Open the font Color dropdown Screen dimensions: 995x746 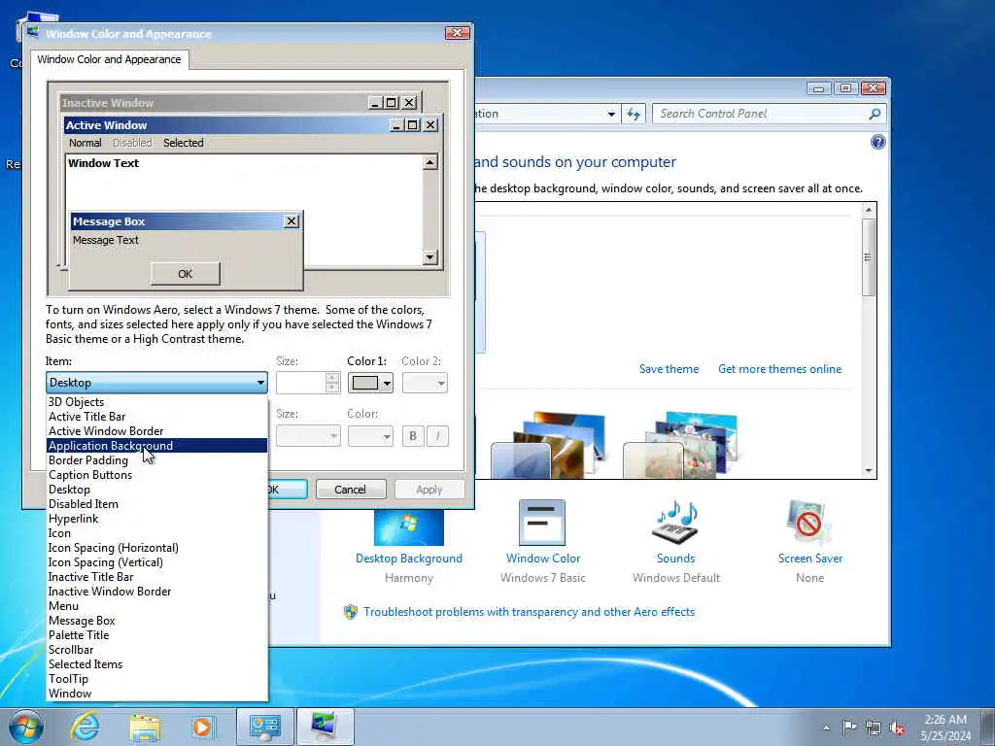click(370, 436)
